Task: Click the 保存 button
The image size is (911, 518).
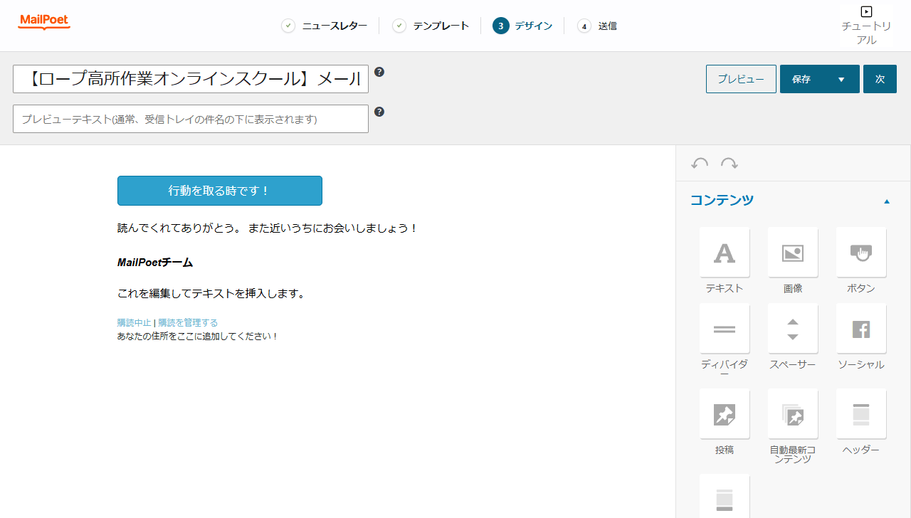Action: [x=802, y=79]
